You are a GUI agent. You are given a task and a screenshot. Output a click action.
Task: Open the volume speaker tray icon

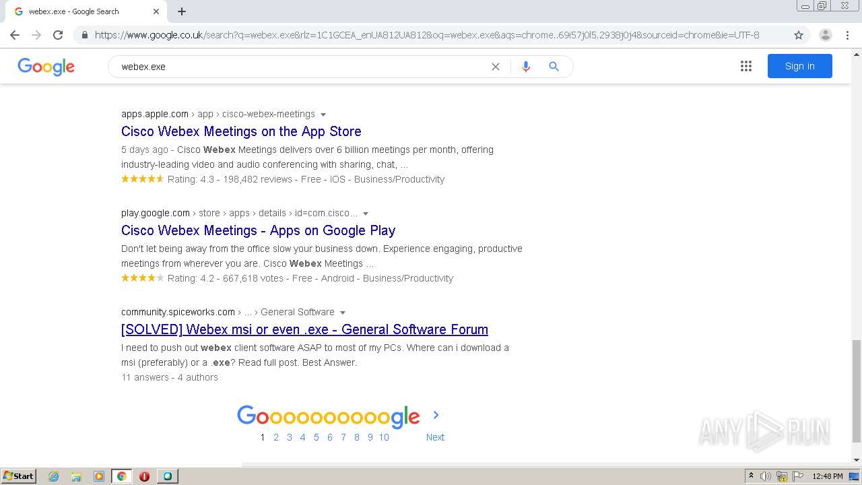click(766, 476)
